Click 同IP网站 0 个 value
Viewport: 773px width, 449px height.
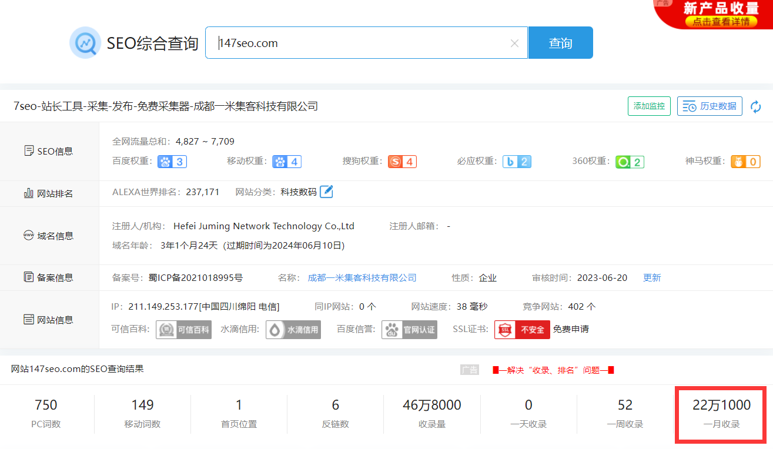pos(367,307)
